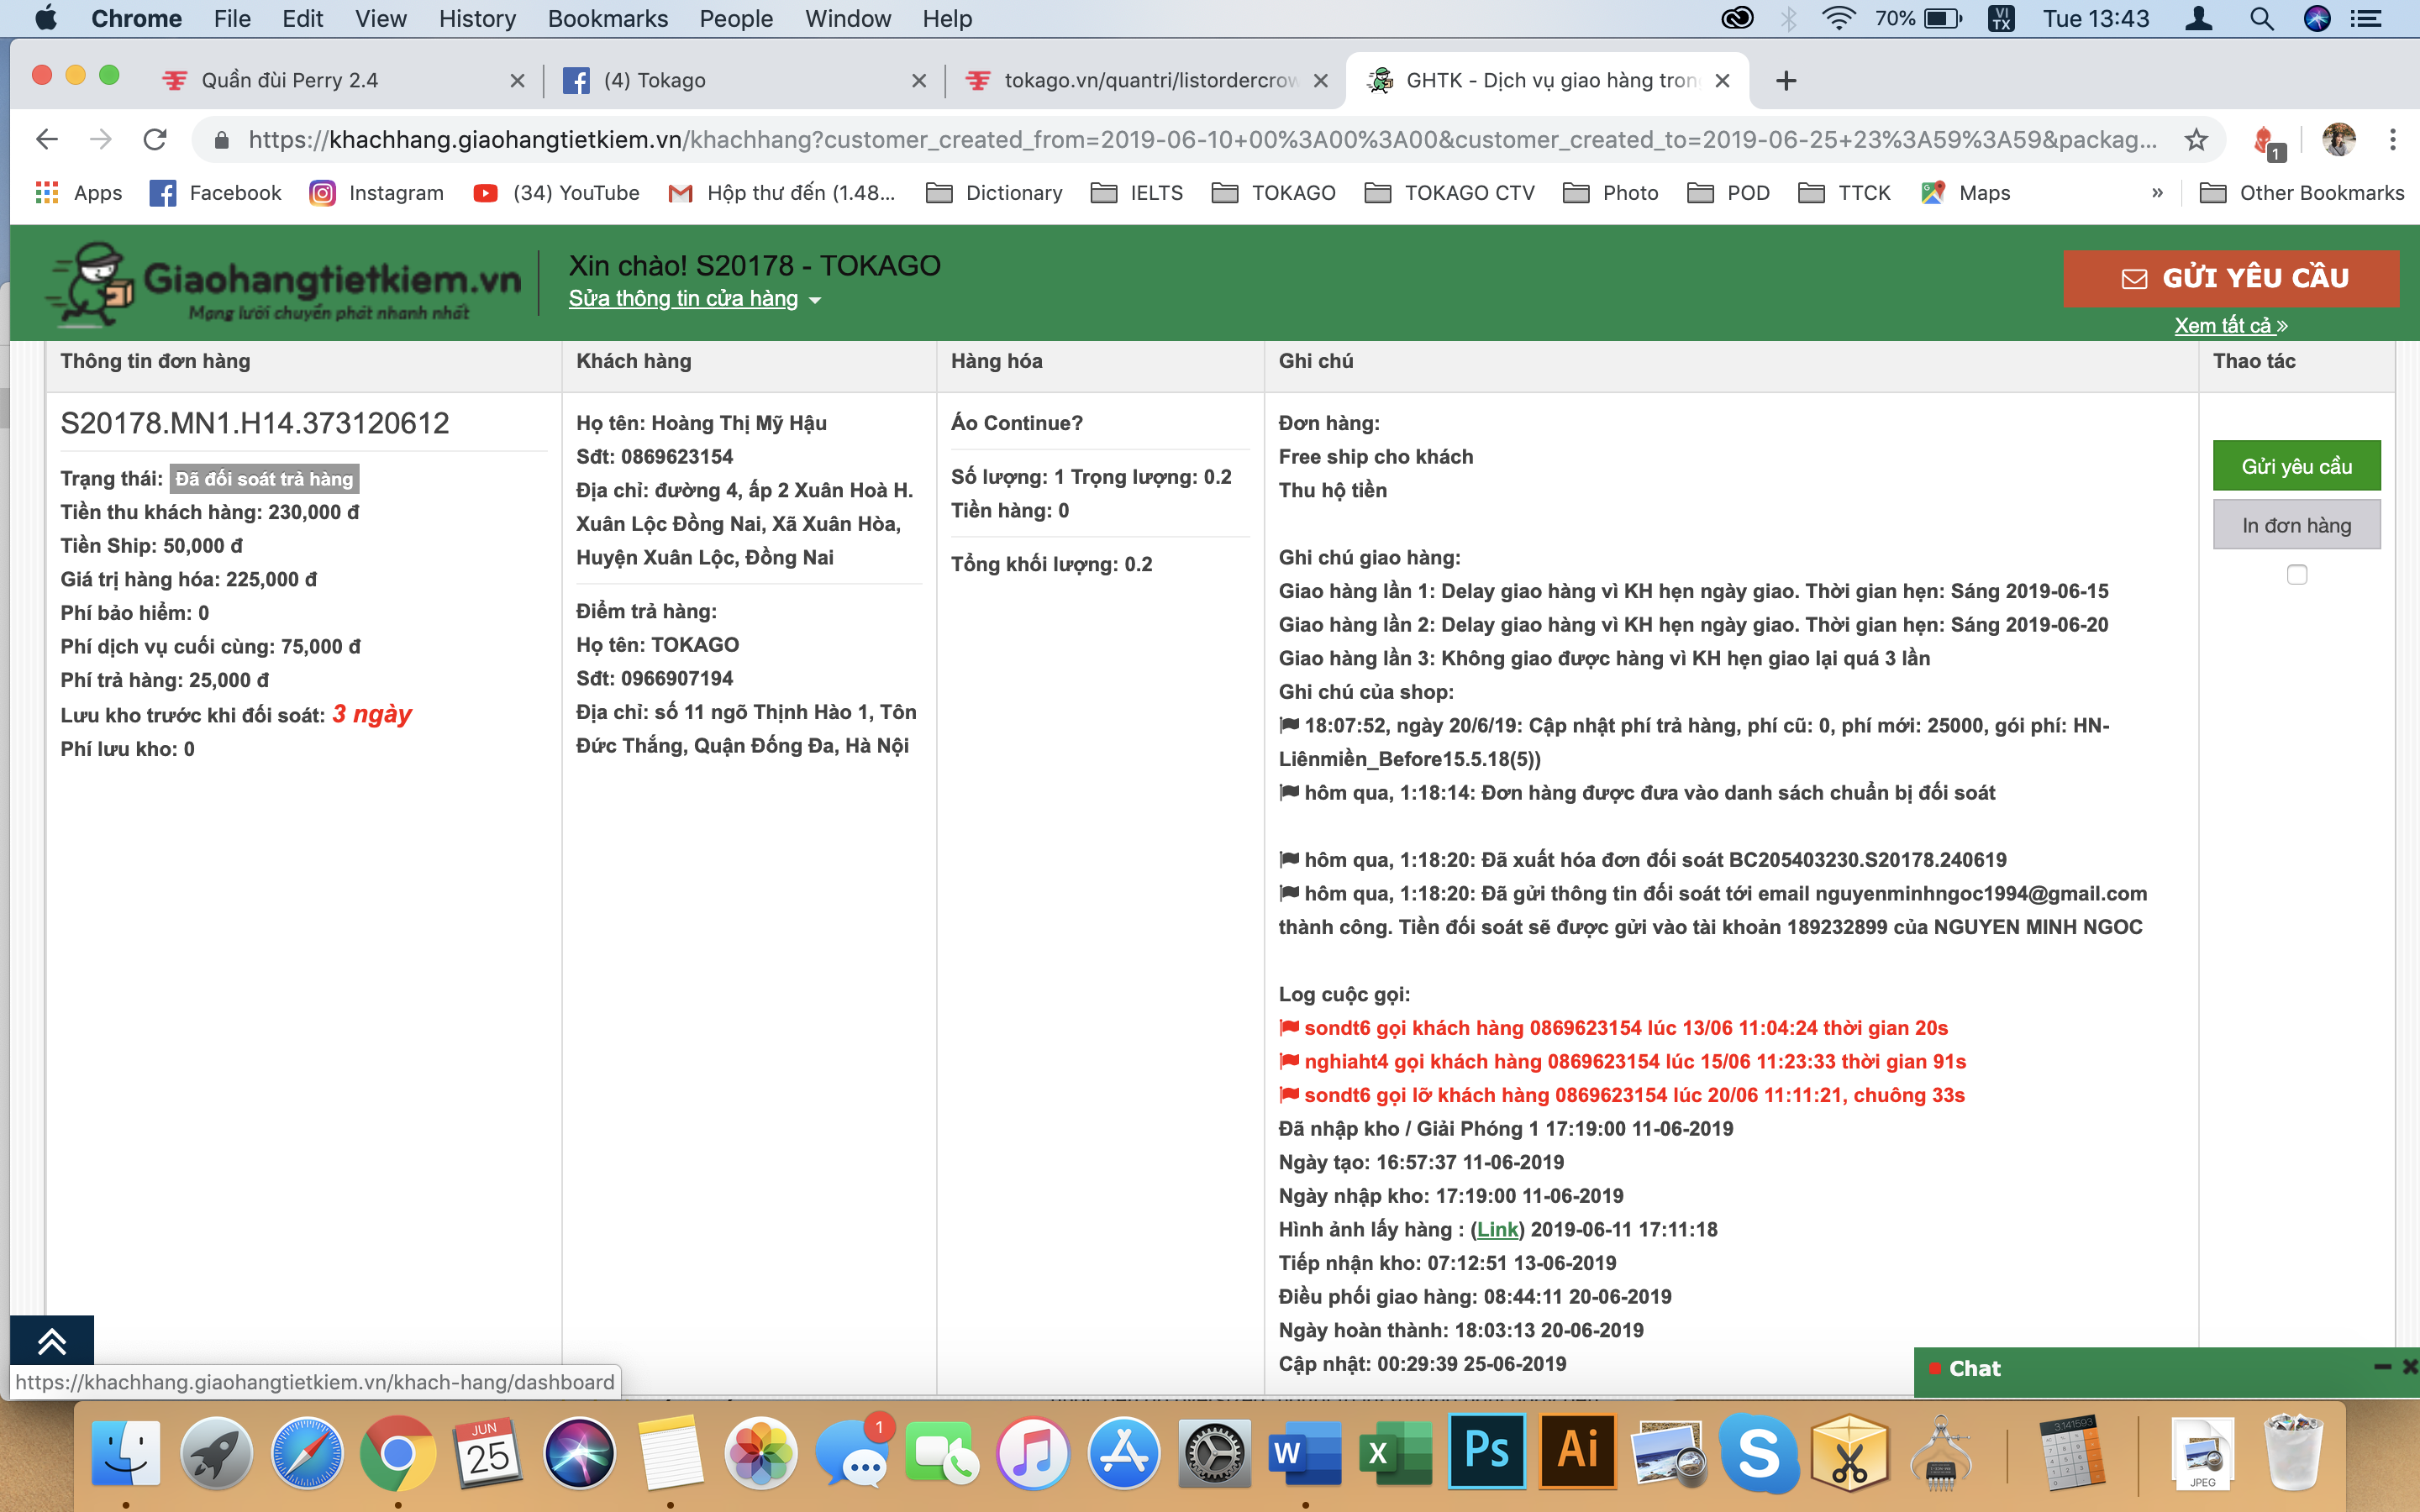2420x1512 pixels.
Task: Open the TTCK bookmarks folder
Action: pos(1844,193)
